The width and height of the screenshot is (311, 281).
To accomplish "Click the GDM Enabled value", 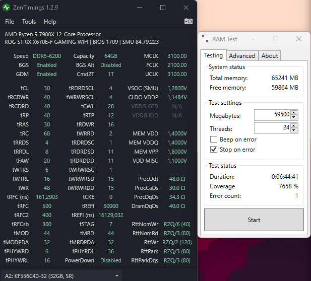I will pyautogui.click(x=47, y=74).
